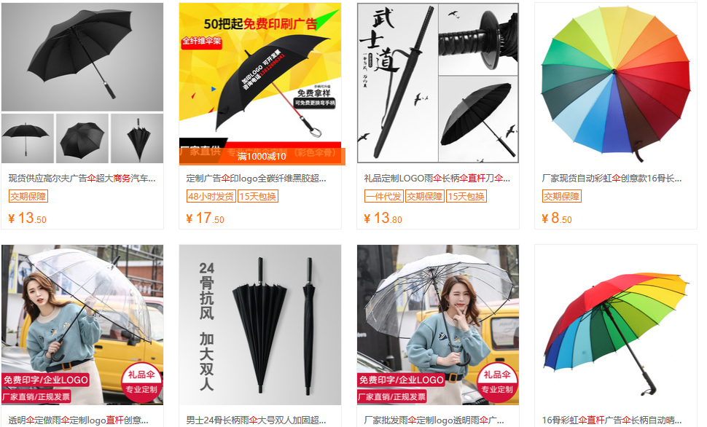The width and height of the screenshot is (707, 427).
Task: Click the 现货供应高尔夫广告伞 product title
Action: (82, 179)
